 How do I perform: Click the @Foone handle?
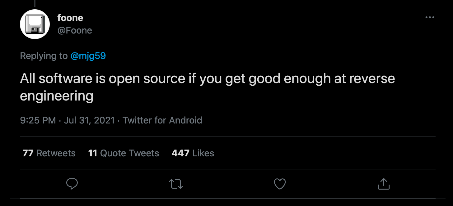click(74, 30)
